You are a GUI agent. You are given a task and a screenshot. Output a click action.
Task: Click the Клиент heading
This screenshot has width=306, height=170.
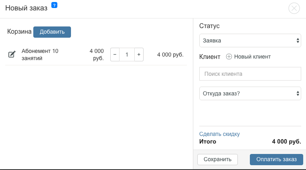click(210, 57)
